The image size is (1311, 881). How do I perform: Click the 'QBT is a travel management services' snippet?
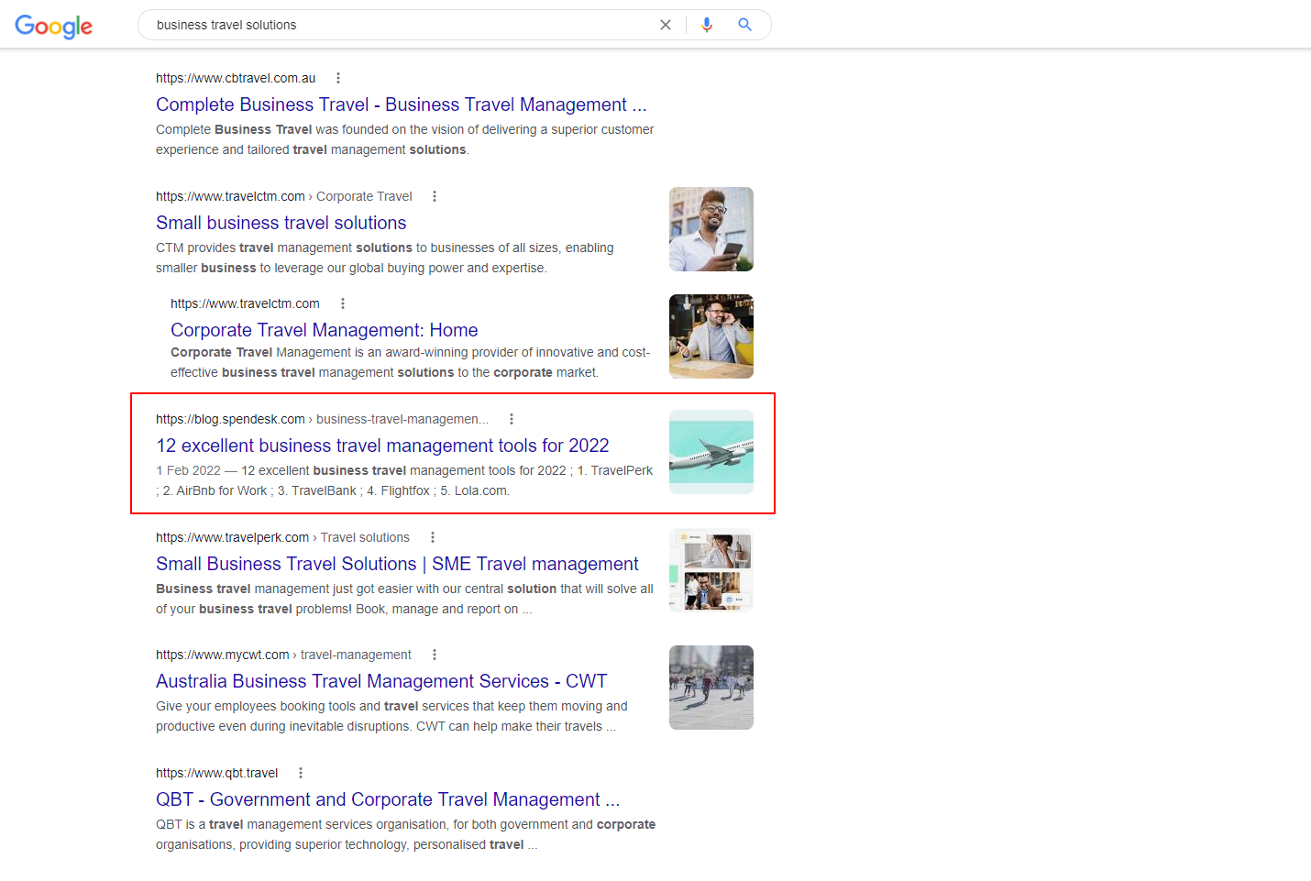(x=405, y=834)
